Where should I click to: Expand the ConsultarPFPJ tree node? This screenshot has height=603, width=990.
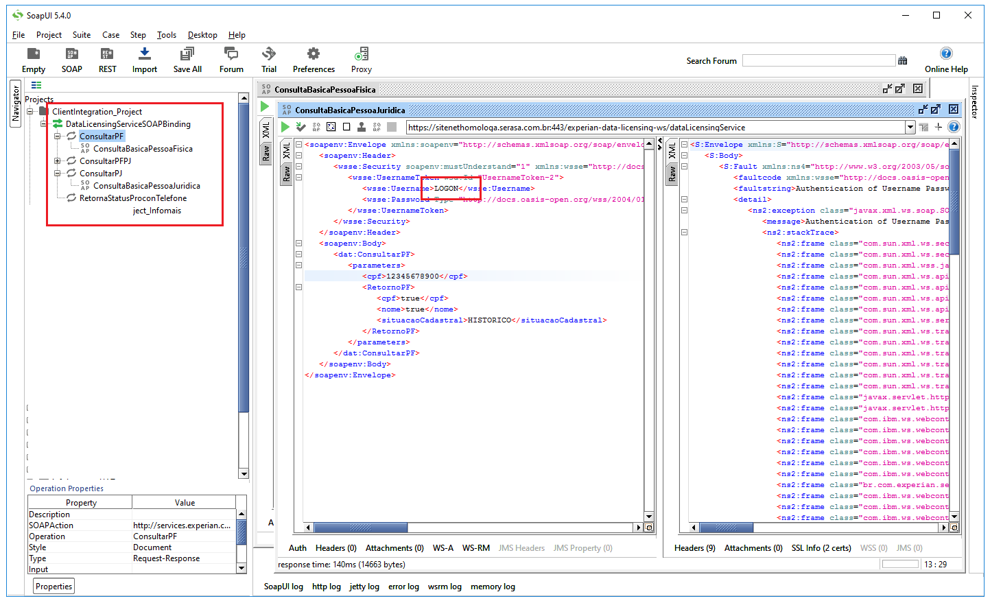click(x=58, y=161)
